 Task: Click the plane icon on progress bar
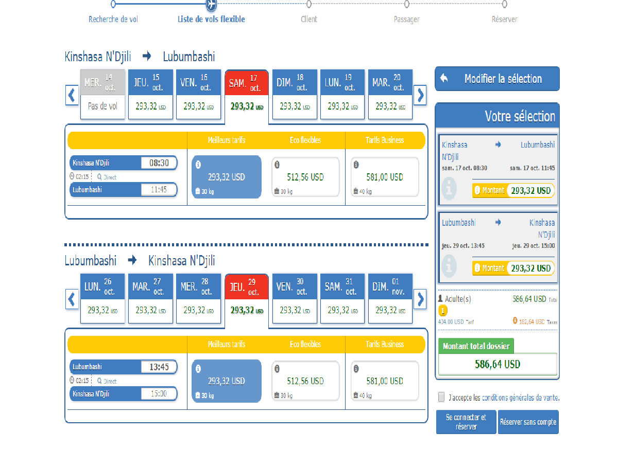tap(211, 4)
